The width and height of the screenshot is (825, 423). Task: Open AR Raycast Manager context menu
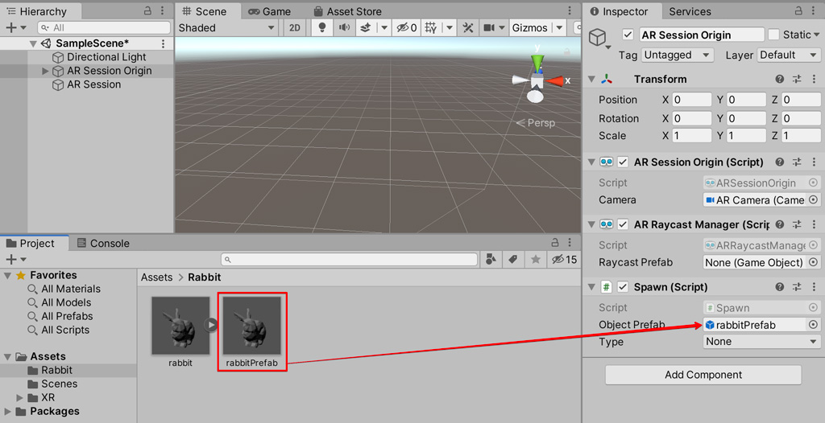tap(815, 225)
